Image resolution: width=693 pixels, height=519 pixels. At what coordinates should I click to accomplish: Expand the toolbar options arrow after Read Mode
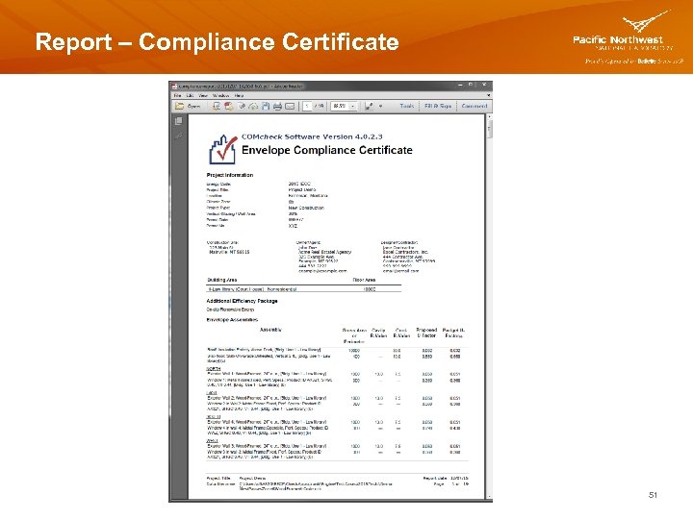click(380, 106)
